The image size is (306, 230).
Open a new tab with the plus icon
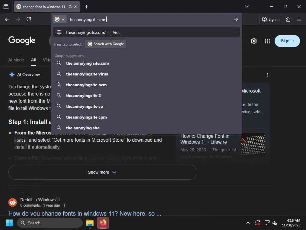86,7
